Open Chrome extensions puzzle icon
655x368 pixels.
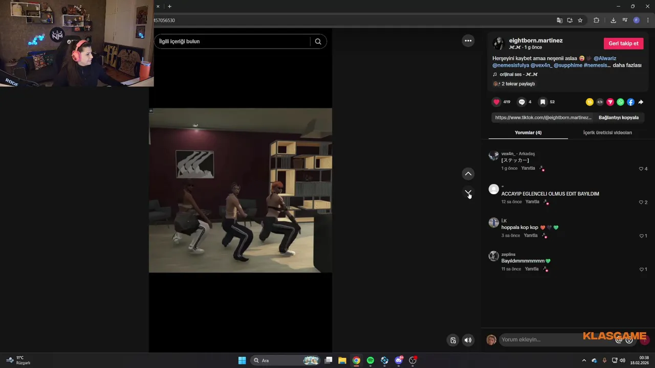point(596,20)
